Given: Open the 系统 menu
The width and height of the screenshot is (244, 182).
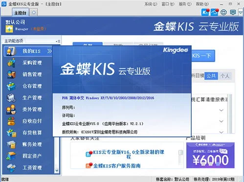Looking at the screenshot, I should click(x=151, y=4).
